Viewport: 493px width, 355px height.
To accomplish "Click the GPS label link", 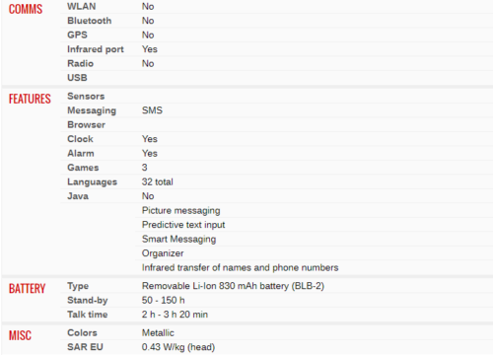I will pyautogui.click(x=77, y=35).
